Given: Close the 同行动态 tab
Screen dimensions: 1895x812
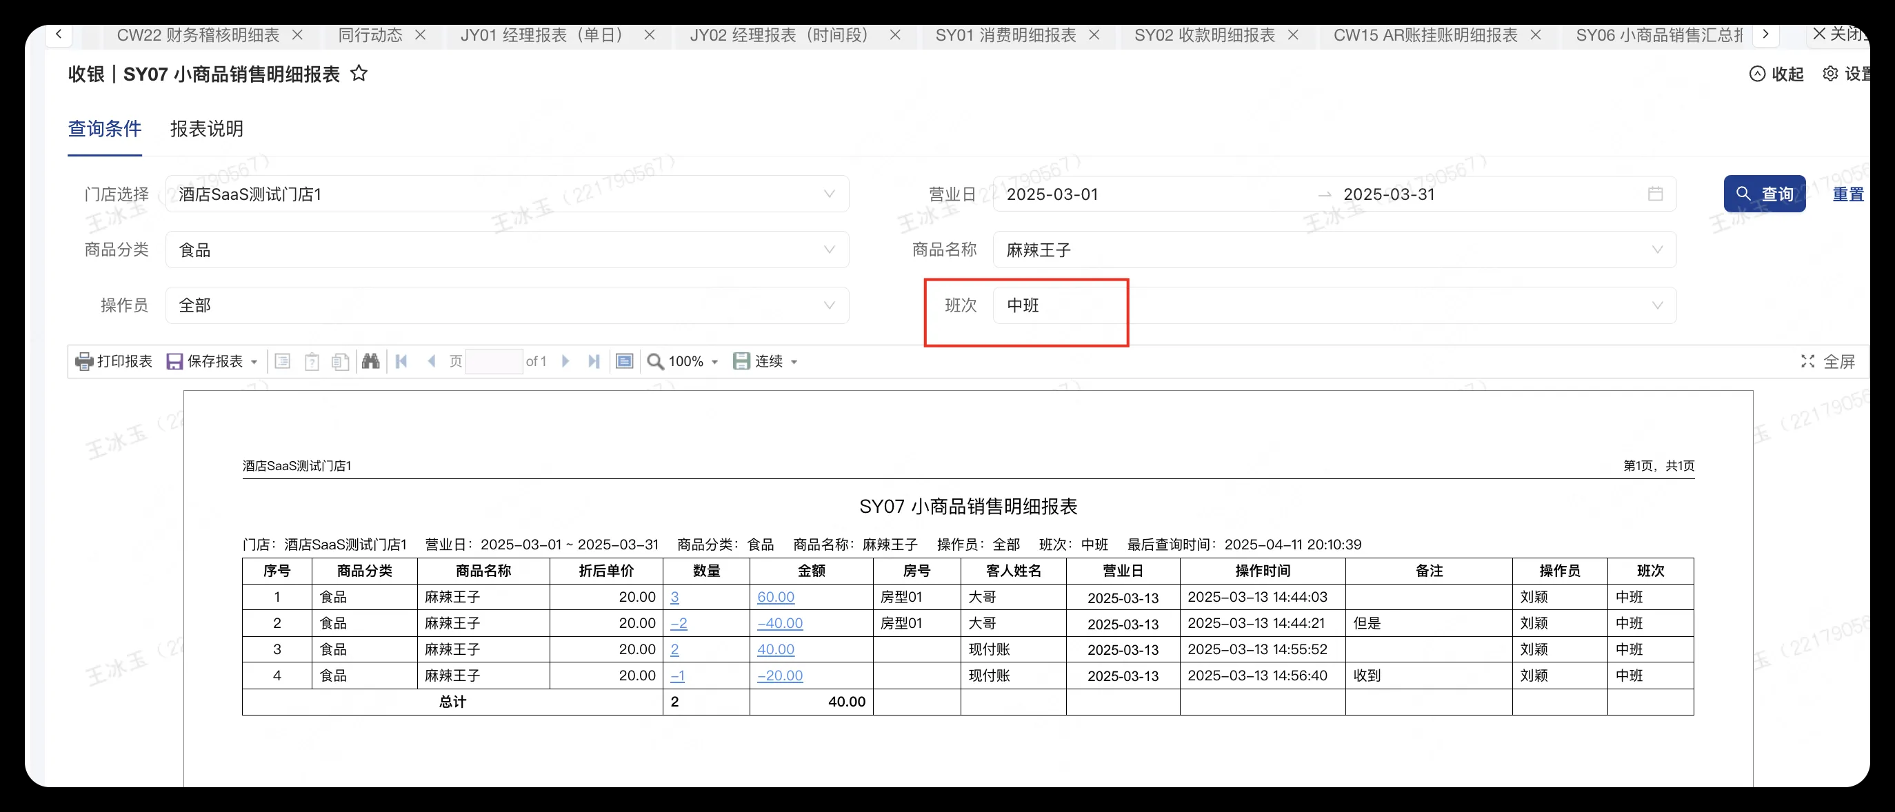Looking at the screenshot, I should pos(420,34).
